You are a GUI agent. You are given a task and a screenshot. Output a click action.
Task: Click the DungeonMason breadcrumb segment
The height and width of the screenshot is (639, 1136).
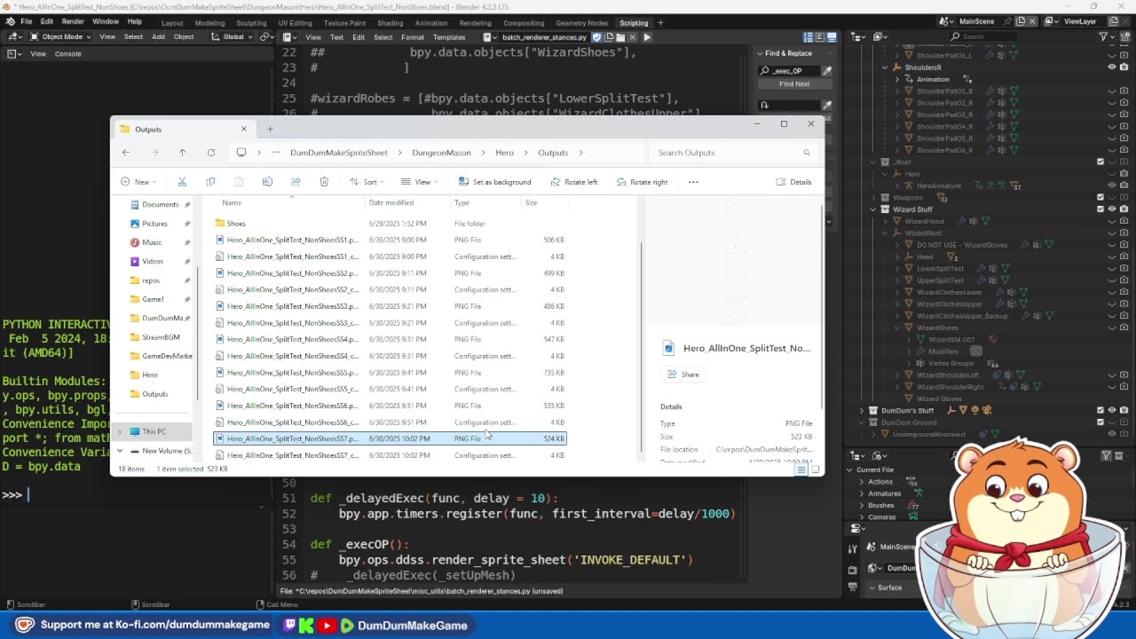click(x=441, y=153)
